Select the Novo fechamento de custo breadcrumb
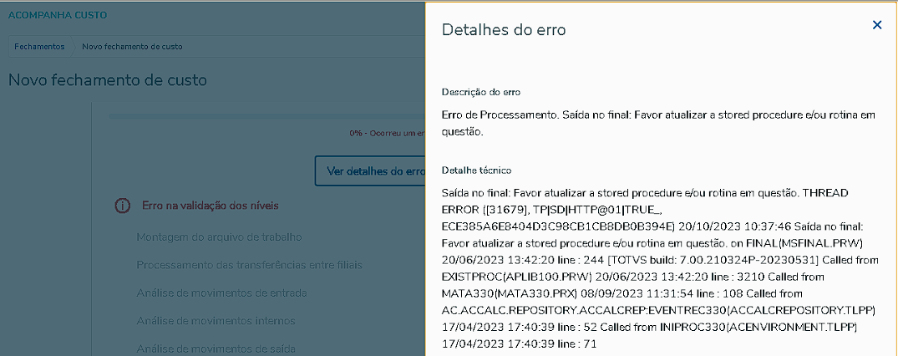This screenshot has height=356, width=898. pyautogui.click(x=132, y=47)
